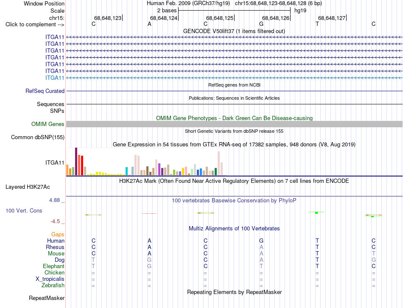Click the 68,648,123 coordinate label

[x=108, y=18]
